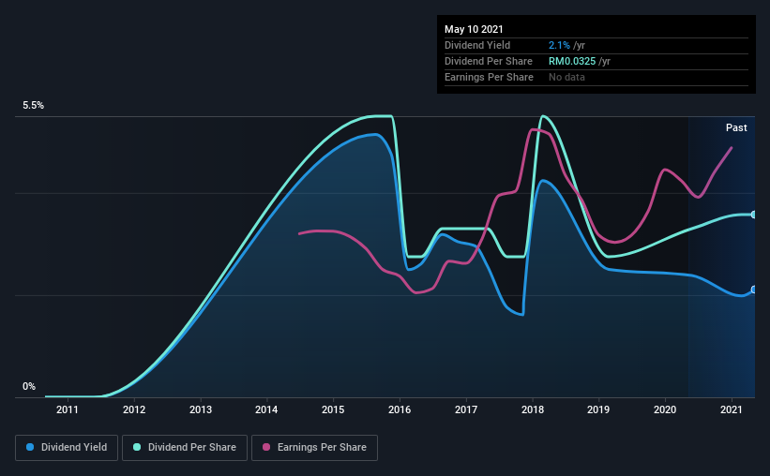Screen dimensions: 770x476
Task: Click the 5.5% y-axis label
Action: [x=33, y=105]
